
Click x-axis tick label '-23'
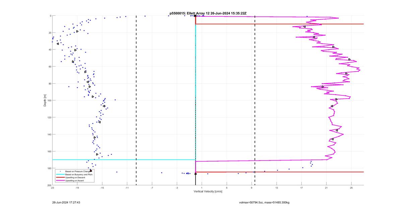click(x=52, y=188)
